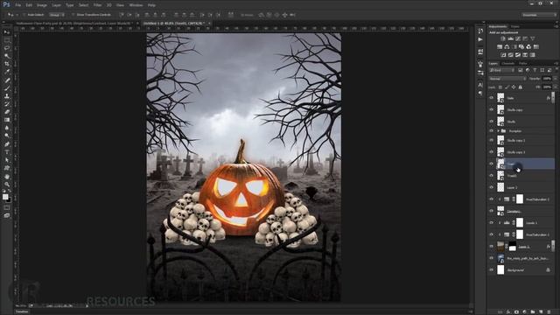This screenshot has width=560, height=315.
Task: Select the Horizontal Type tool
Action: click(x=7, y=152)
